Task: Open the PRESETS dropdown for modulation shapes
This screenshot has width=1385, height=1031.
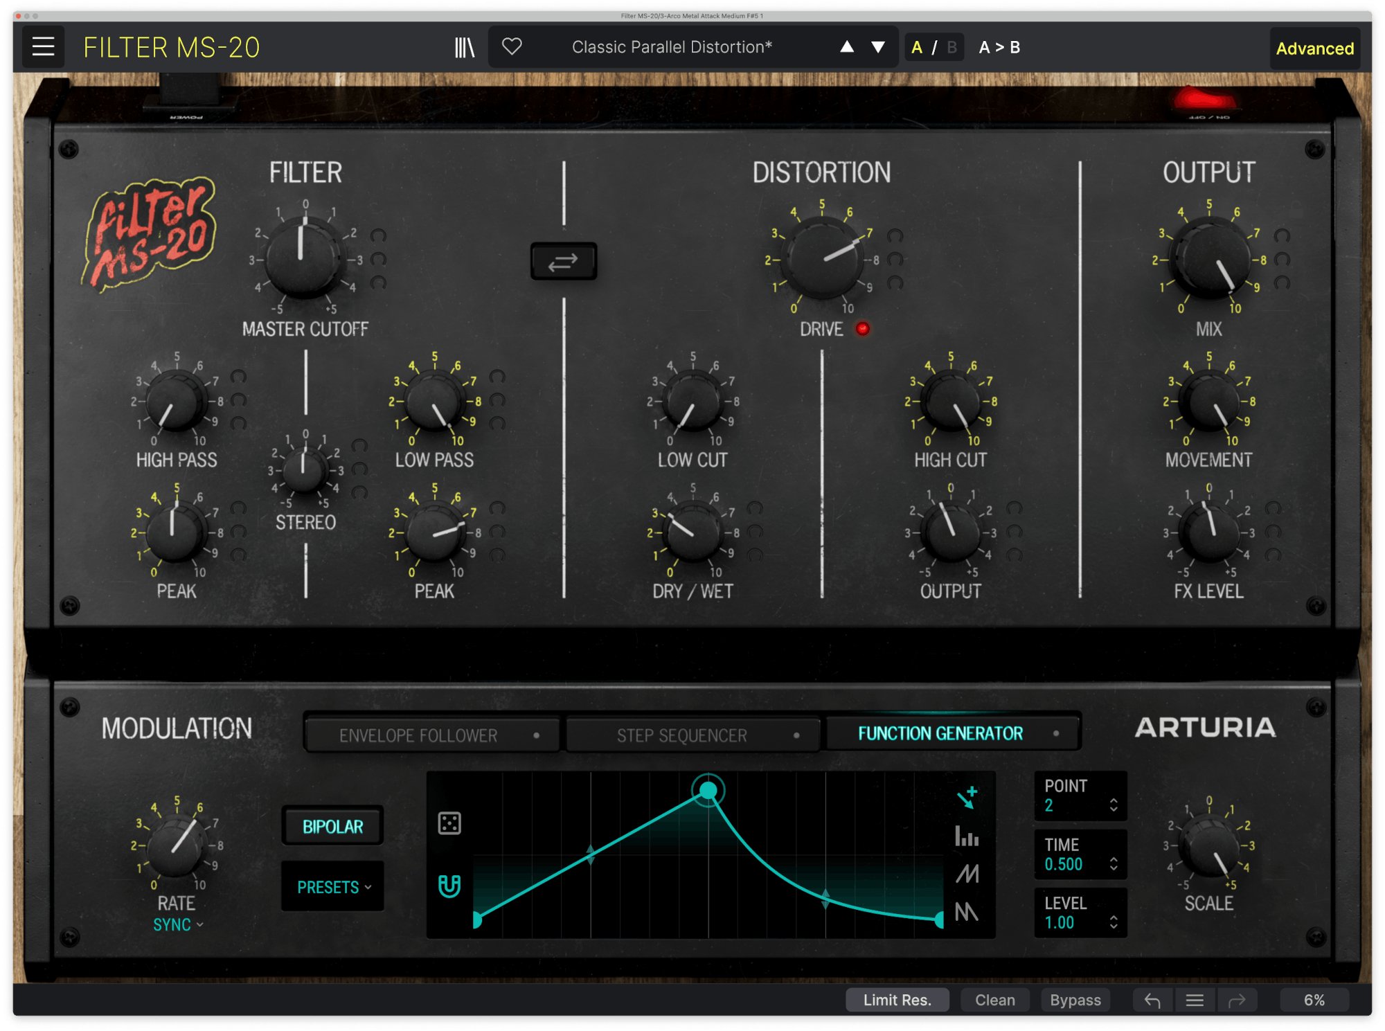Action: click(x=332, y=887)
